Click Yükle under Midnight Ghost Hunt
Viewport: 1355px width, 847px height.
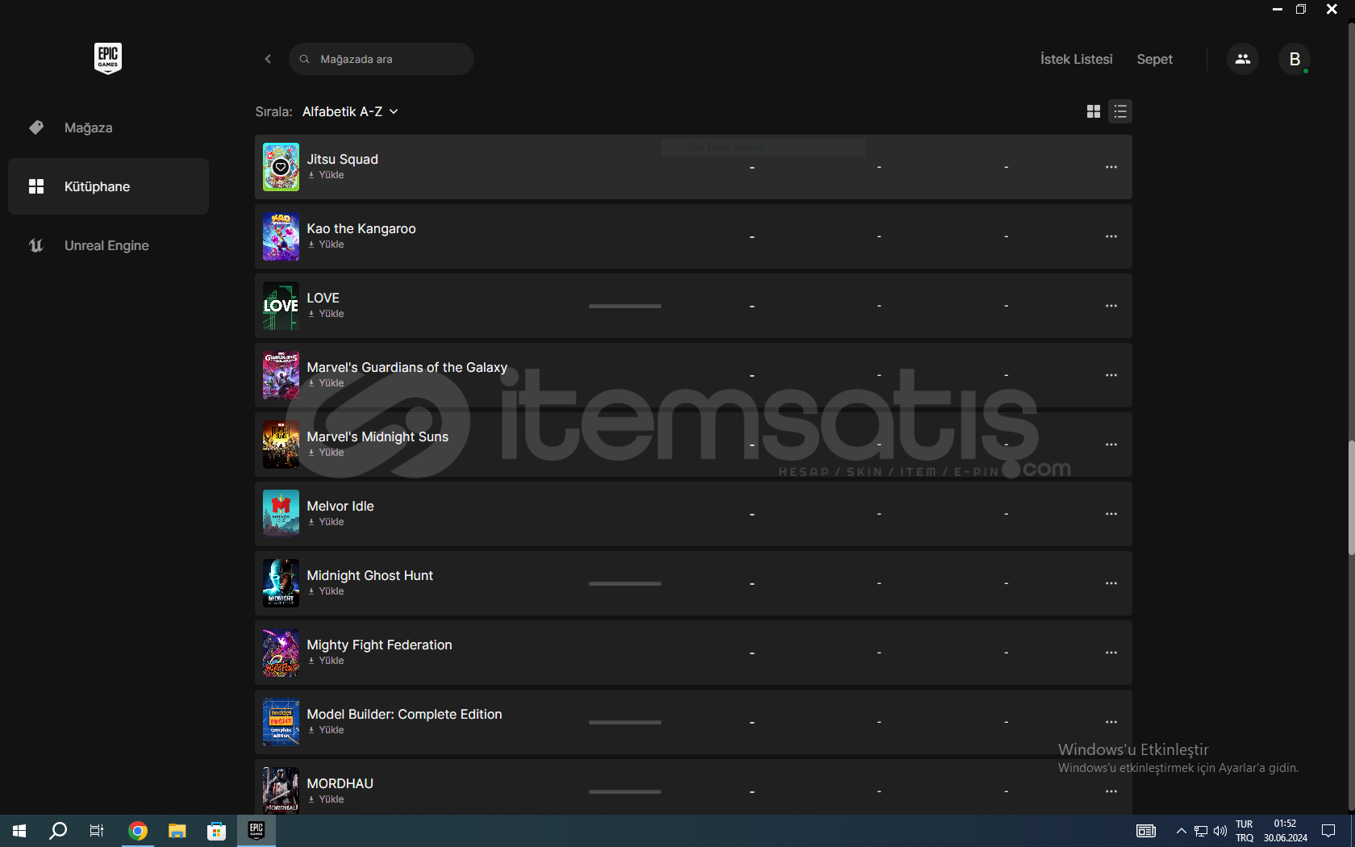(326, 591)
